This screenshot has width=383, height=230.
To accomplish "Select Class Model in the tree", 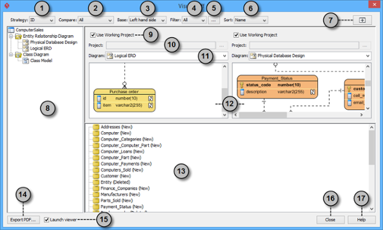I will click(41, 60).
